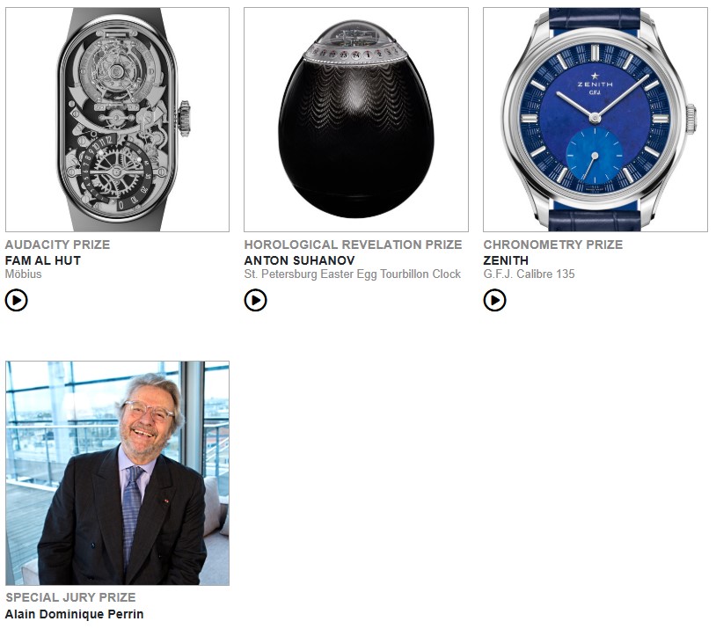Image resolution: width=716 pixels, height=636 pixels.
Task: Click St. Petersburg Easter Egg Tourbillon Clock text
Action: tap(353, 274)
